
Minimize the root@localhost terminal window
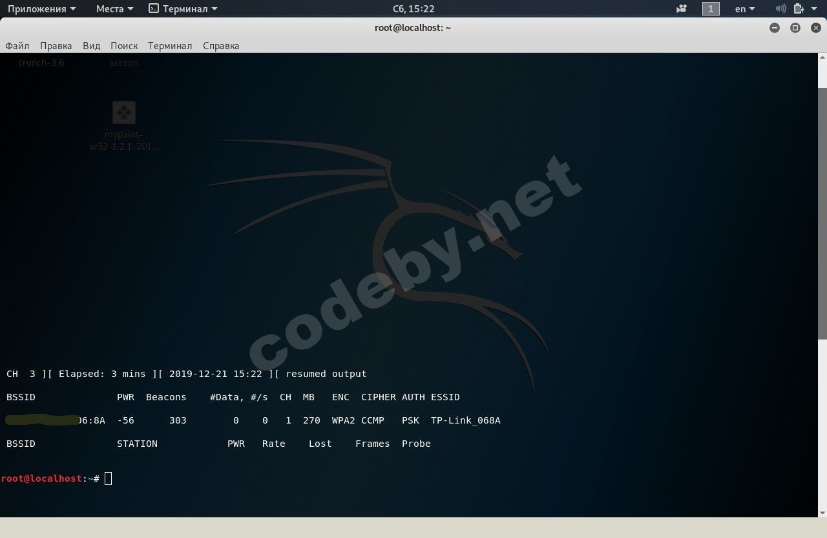[775, 28]
